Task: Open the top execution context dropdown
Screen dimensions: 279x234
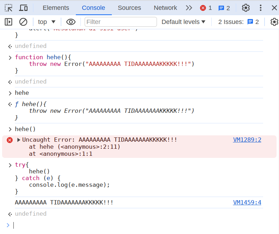Action: coord(47,22)
